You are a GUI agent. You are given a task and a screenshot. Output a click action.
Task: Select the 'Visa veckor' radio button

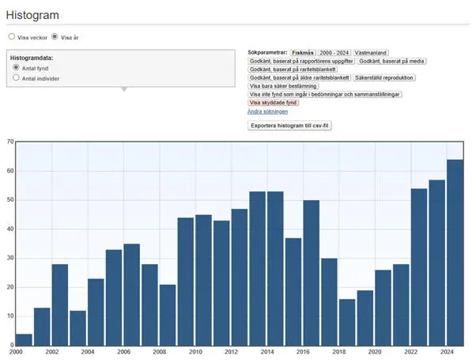click(11, 36)
